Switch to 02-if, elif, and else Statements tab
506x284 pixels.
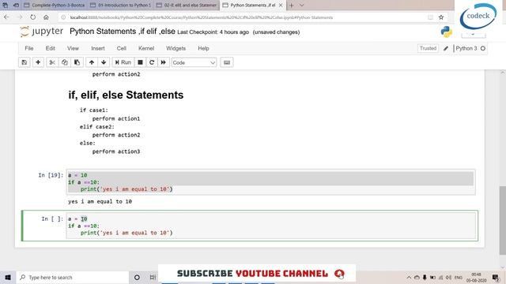click(187, 6)
